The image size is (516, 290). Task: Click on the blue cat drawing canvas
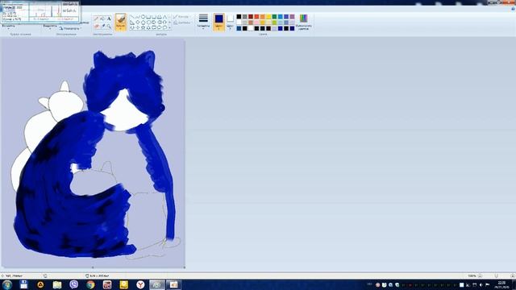point(93,153)
